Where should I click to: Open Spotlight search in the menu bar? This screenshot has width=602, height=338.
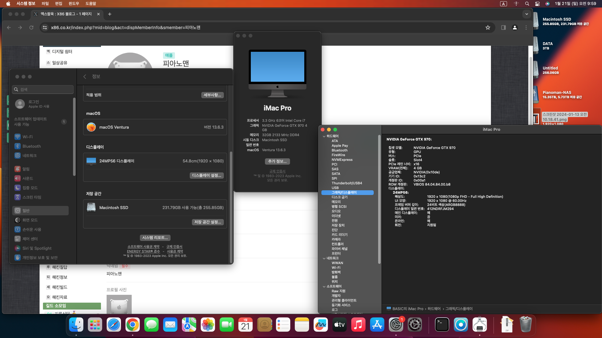pyautogui.click(x=527, y=4)
